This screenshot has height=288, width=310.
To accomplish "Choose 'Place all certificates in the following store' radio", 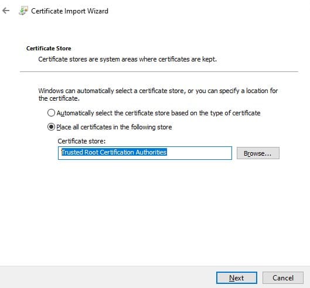I will click(x=51, y=126).
